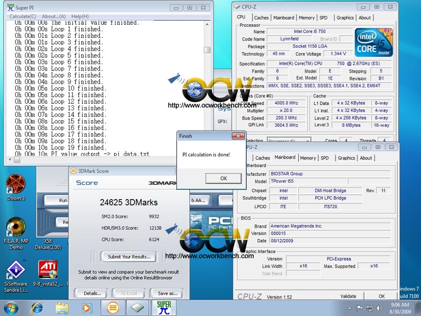
Task: Click the "24625 3DMarks" score text
Action: pos(128,202)
